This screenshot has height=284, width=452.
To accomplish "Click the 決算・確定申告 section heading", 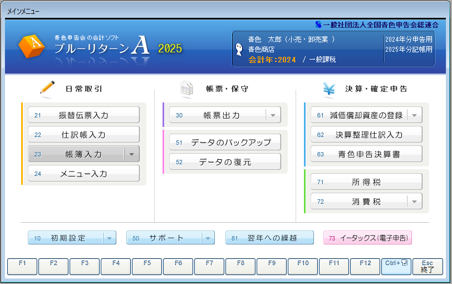I will tap(376, 89).
